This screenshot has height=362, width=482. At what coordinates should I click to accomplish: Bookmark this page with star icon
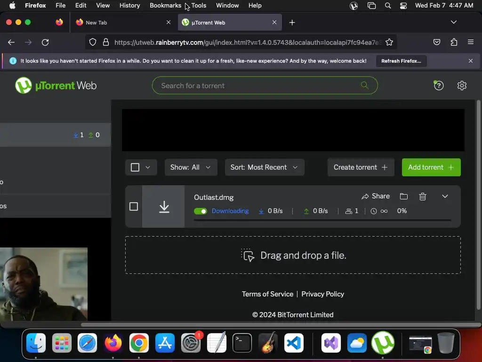(x=389, y=42)
